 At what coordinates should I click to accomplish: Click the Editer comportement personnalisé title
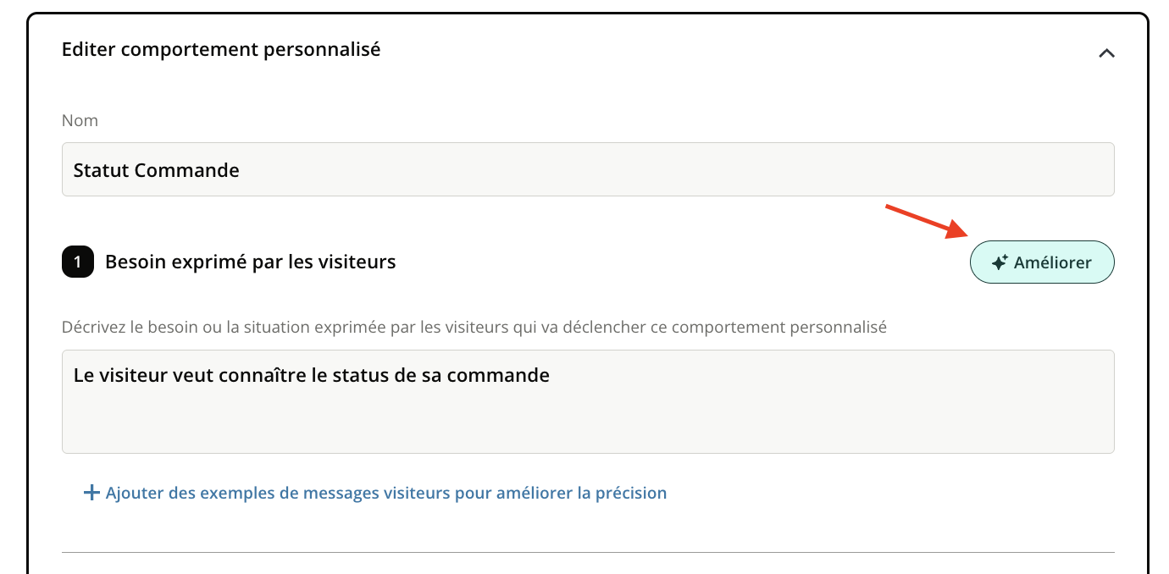221,49
